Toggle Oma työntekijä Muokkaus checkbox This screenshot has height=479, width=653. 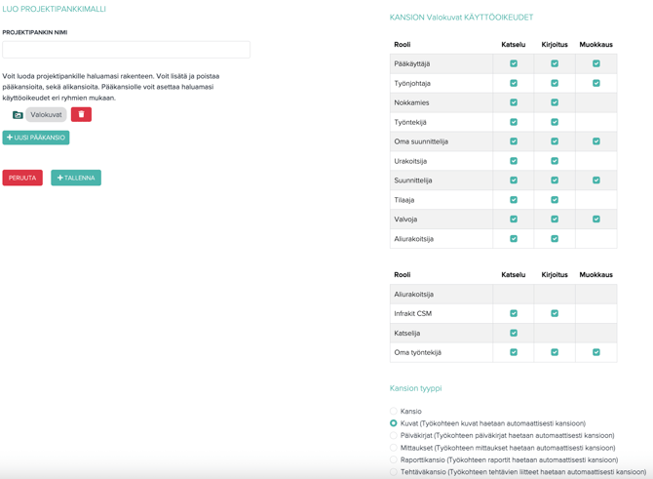point(595,352)
